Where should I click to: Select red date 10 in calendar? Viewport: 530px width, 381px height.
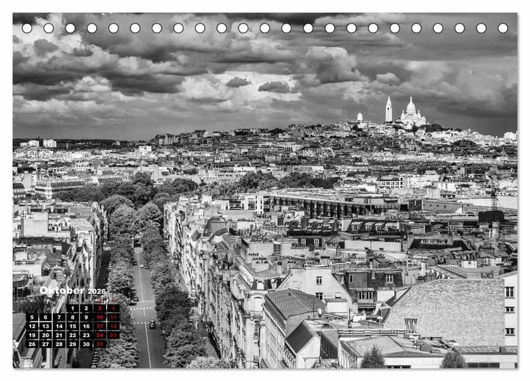tap(99, 317)
